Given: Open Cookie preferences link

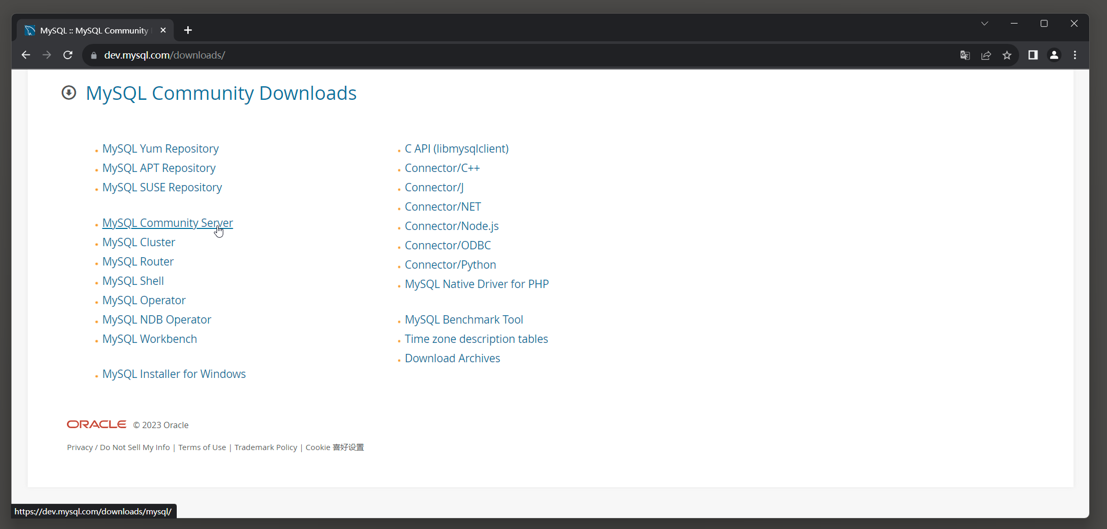Looking at the screenshot, I should pyautogui.click(x=335, y=447).
